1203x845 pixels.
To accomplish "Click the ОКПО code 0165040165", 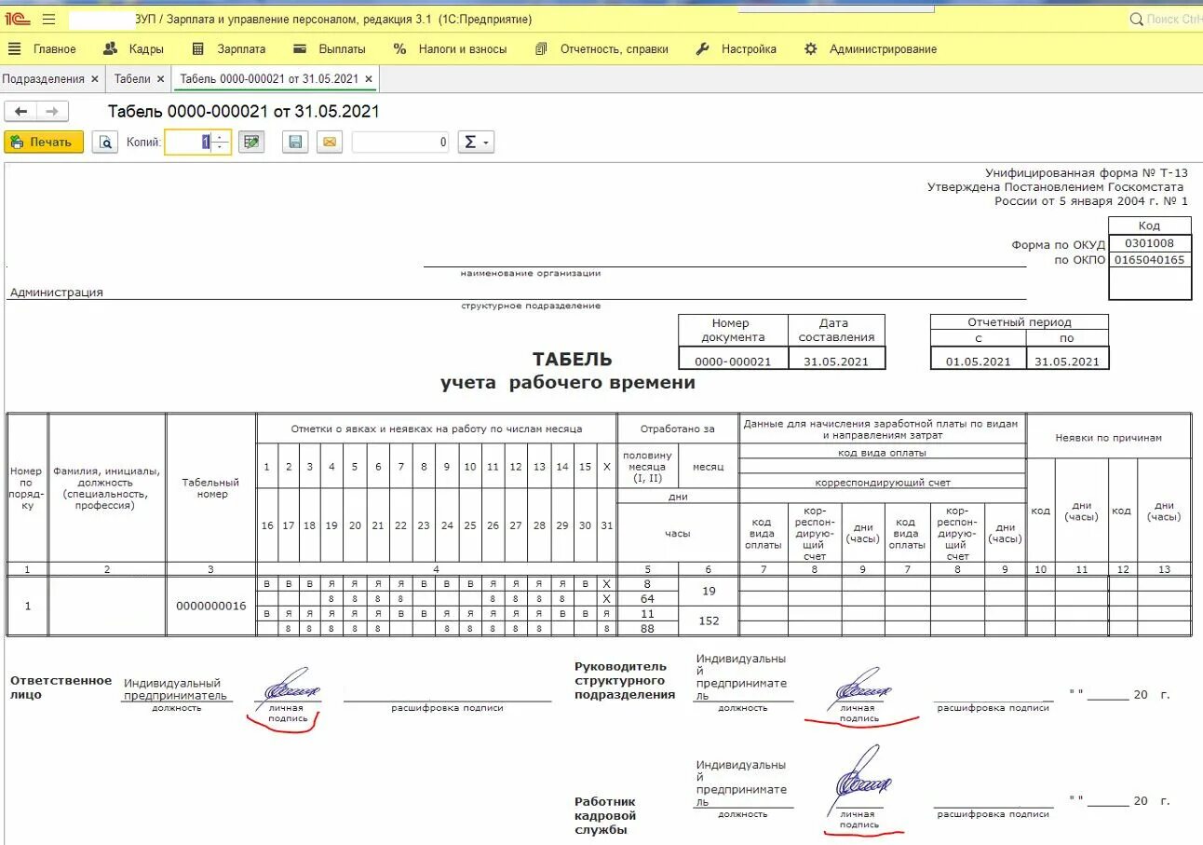I will tap(1150, 260).
